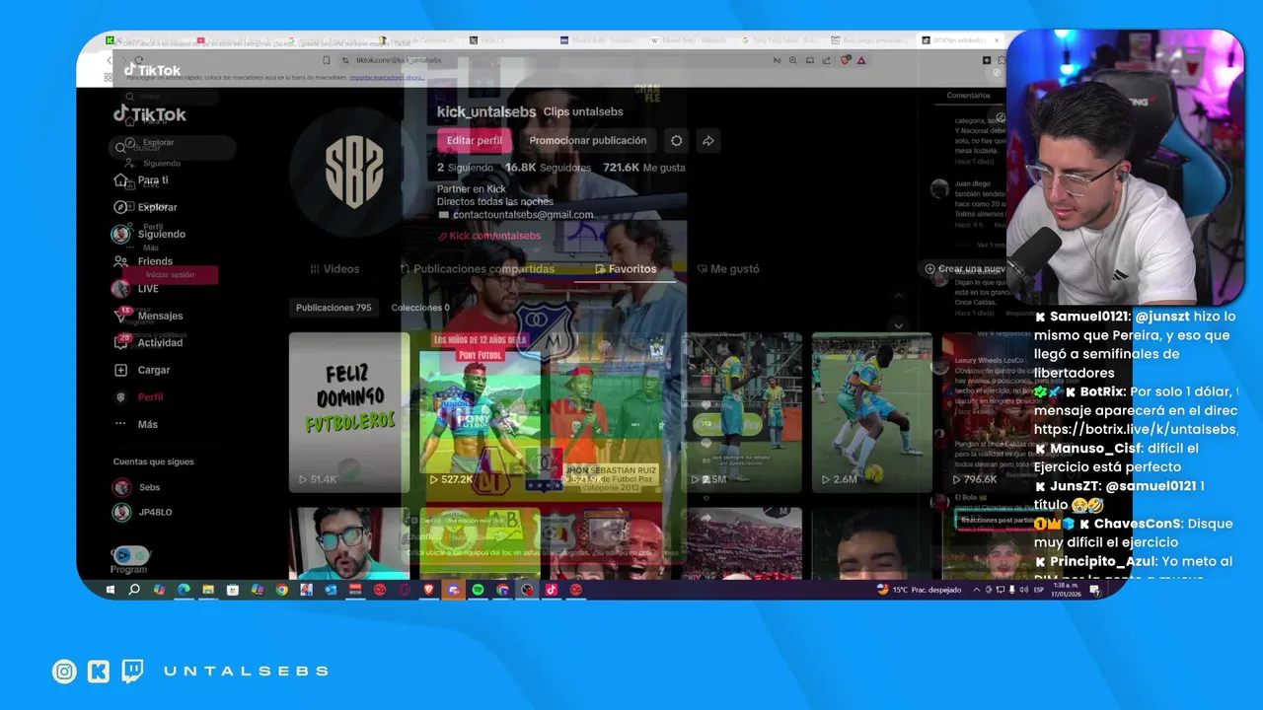Image resolution: width=1263 pixels, height=710 pixels.
Task: Click the browser bookmark icon
Action: [x=327, y=60]
